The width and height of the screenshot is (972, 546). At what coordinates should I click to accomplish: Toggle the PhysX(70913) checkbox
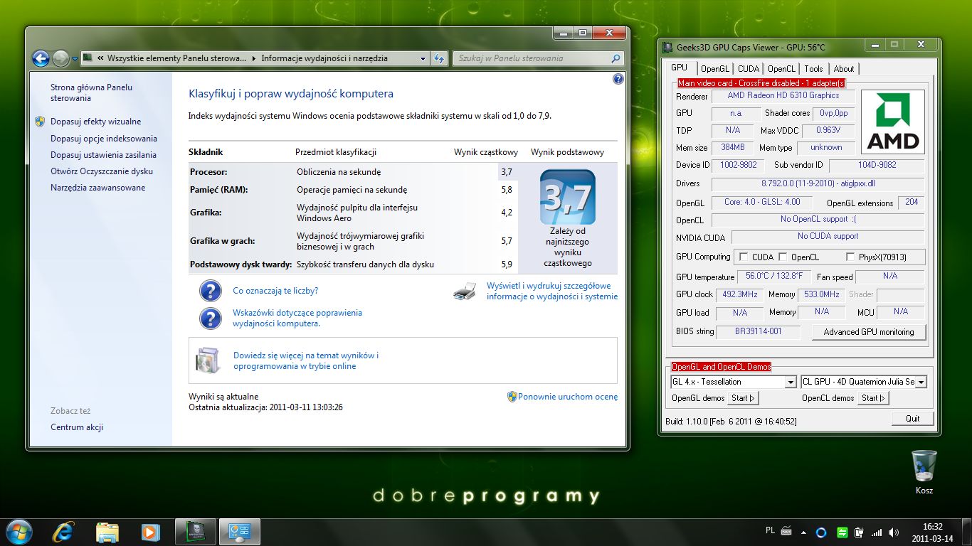(850, 257)
